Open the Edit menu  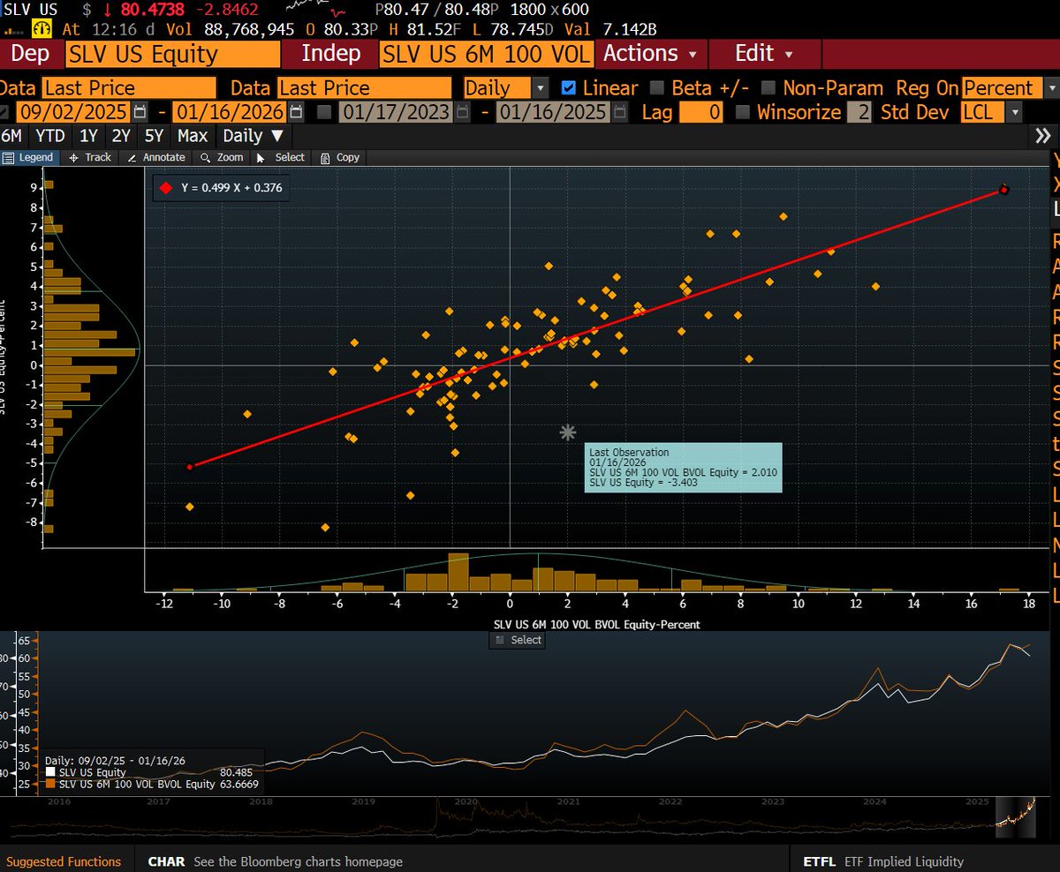pyautogui.click(x=763, y=53)
